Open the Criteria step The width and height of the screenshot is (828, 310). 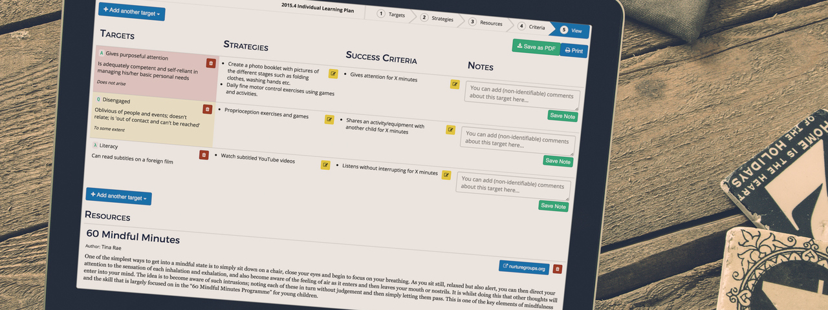point(531,26)
